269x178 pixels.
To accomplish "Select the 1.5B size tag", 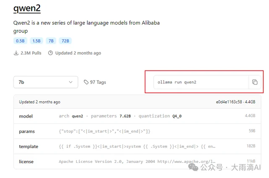I will tap(37, 41).
